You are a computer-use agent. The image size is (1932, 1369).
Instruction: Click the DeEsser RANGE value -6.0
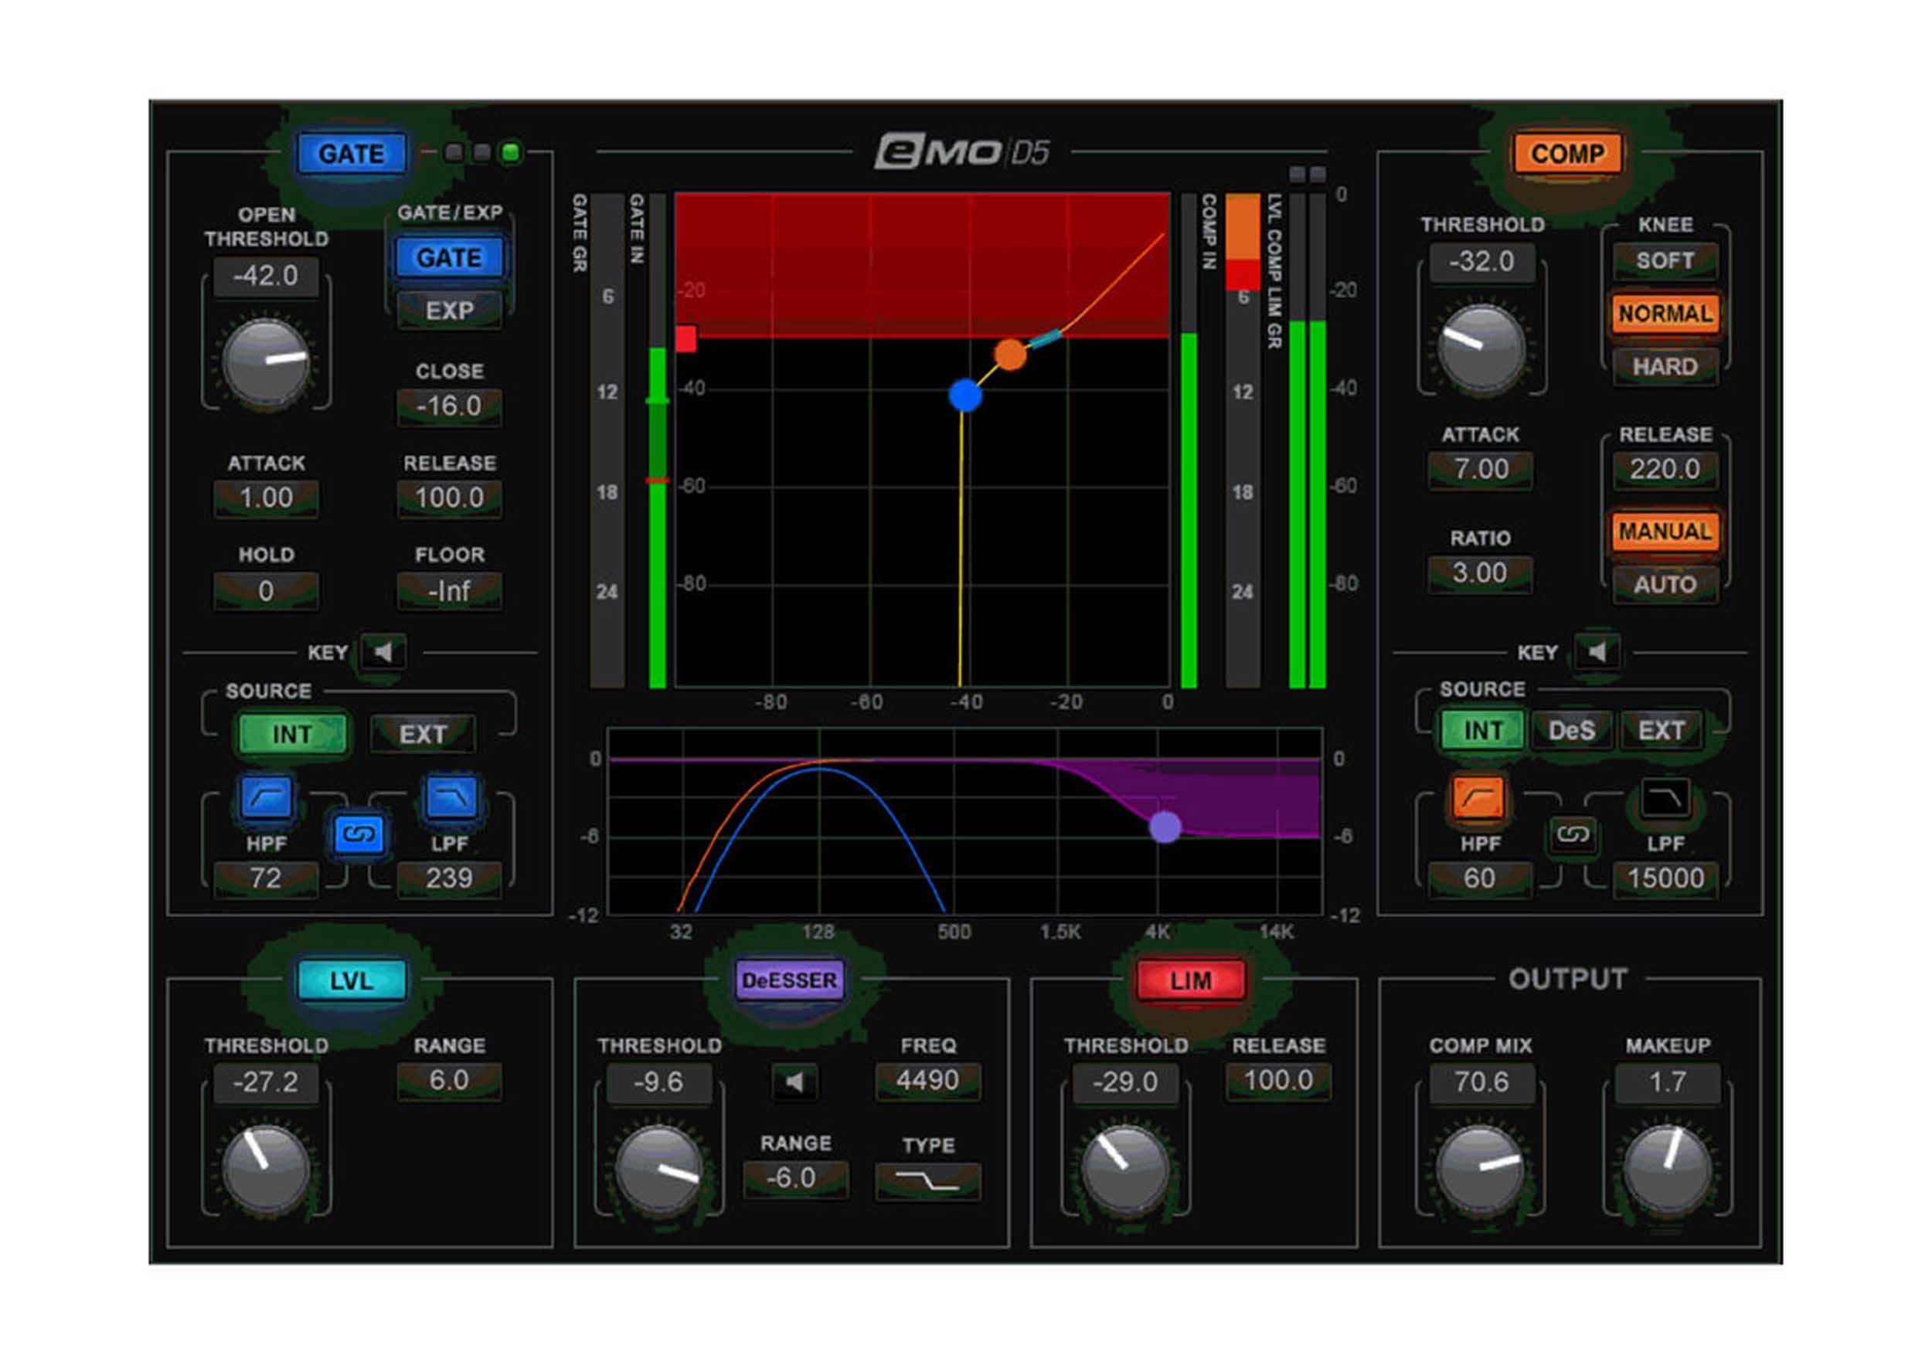(795, 1178)
